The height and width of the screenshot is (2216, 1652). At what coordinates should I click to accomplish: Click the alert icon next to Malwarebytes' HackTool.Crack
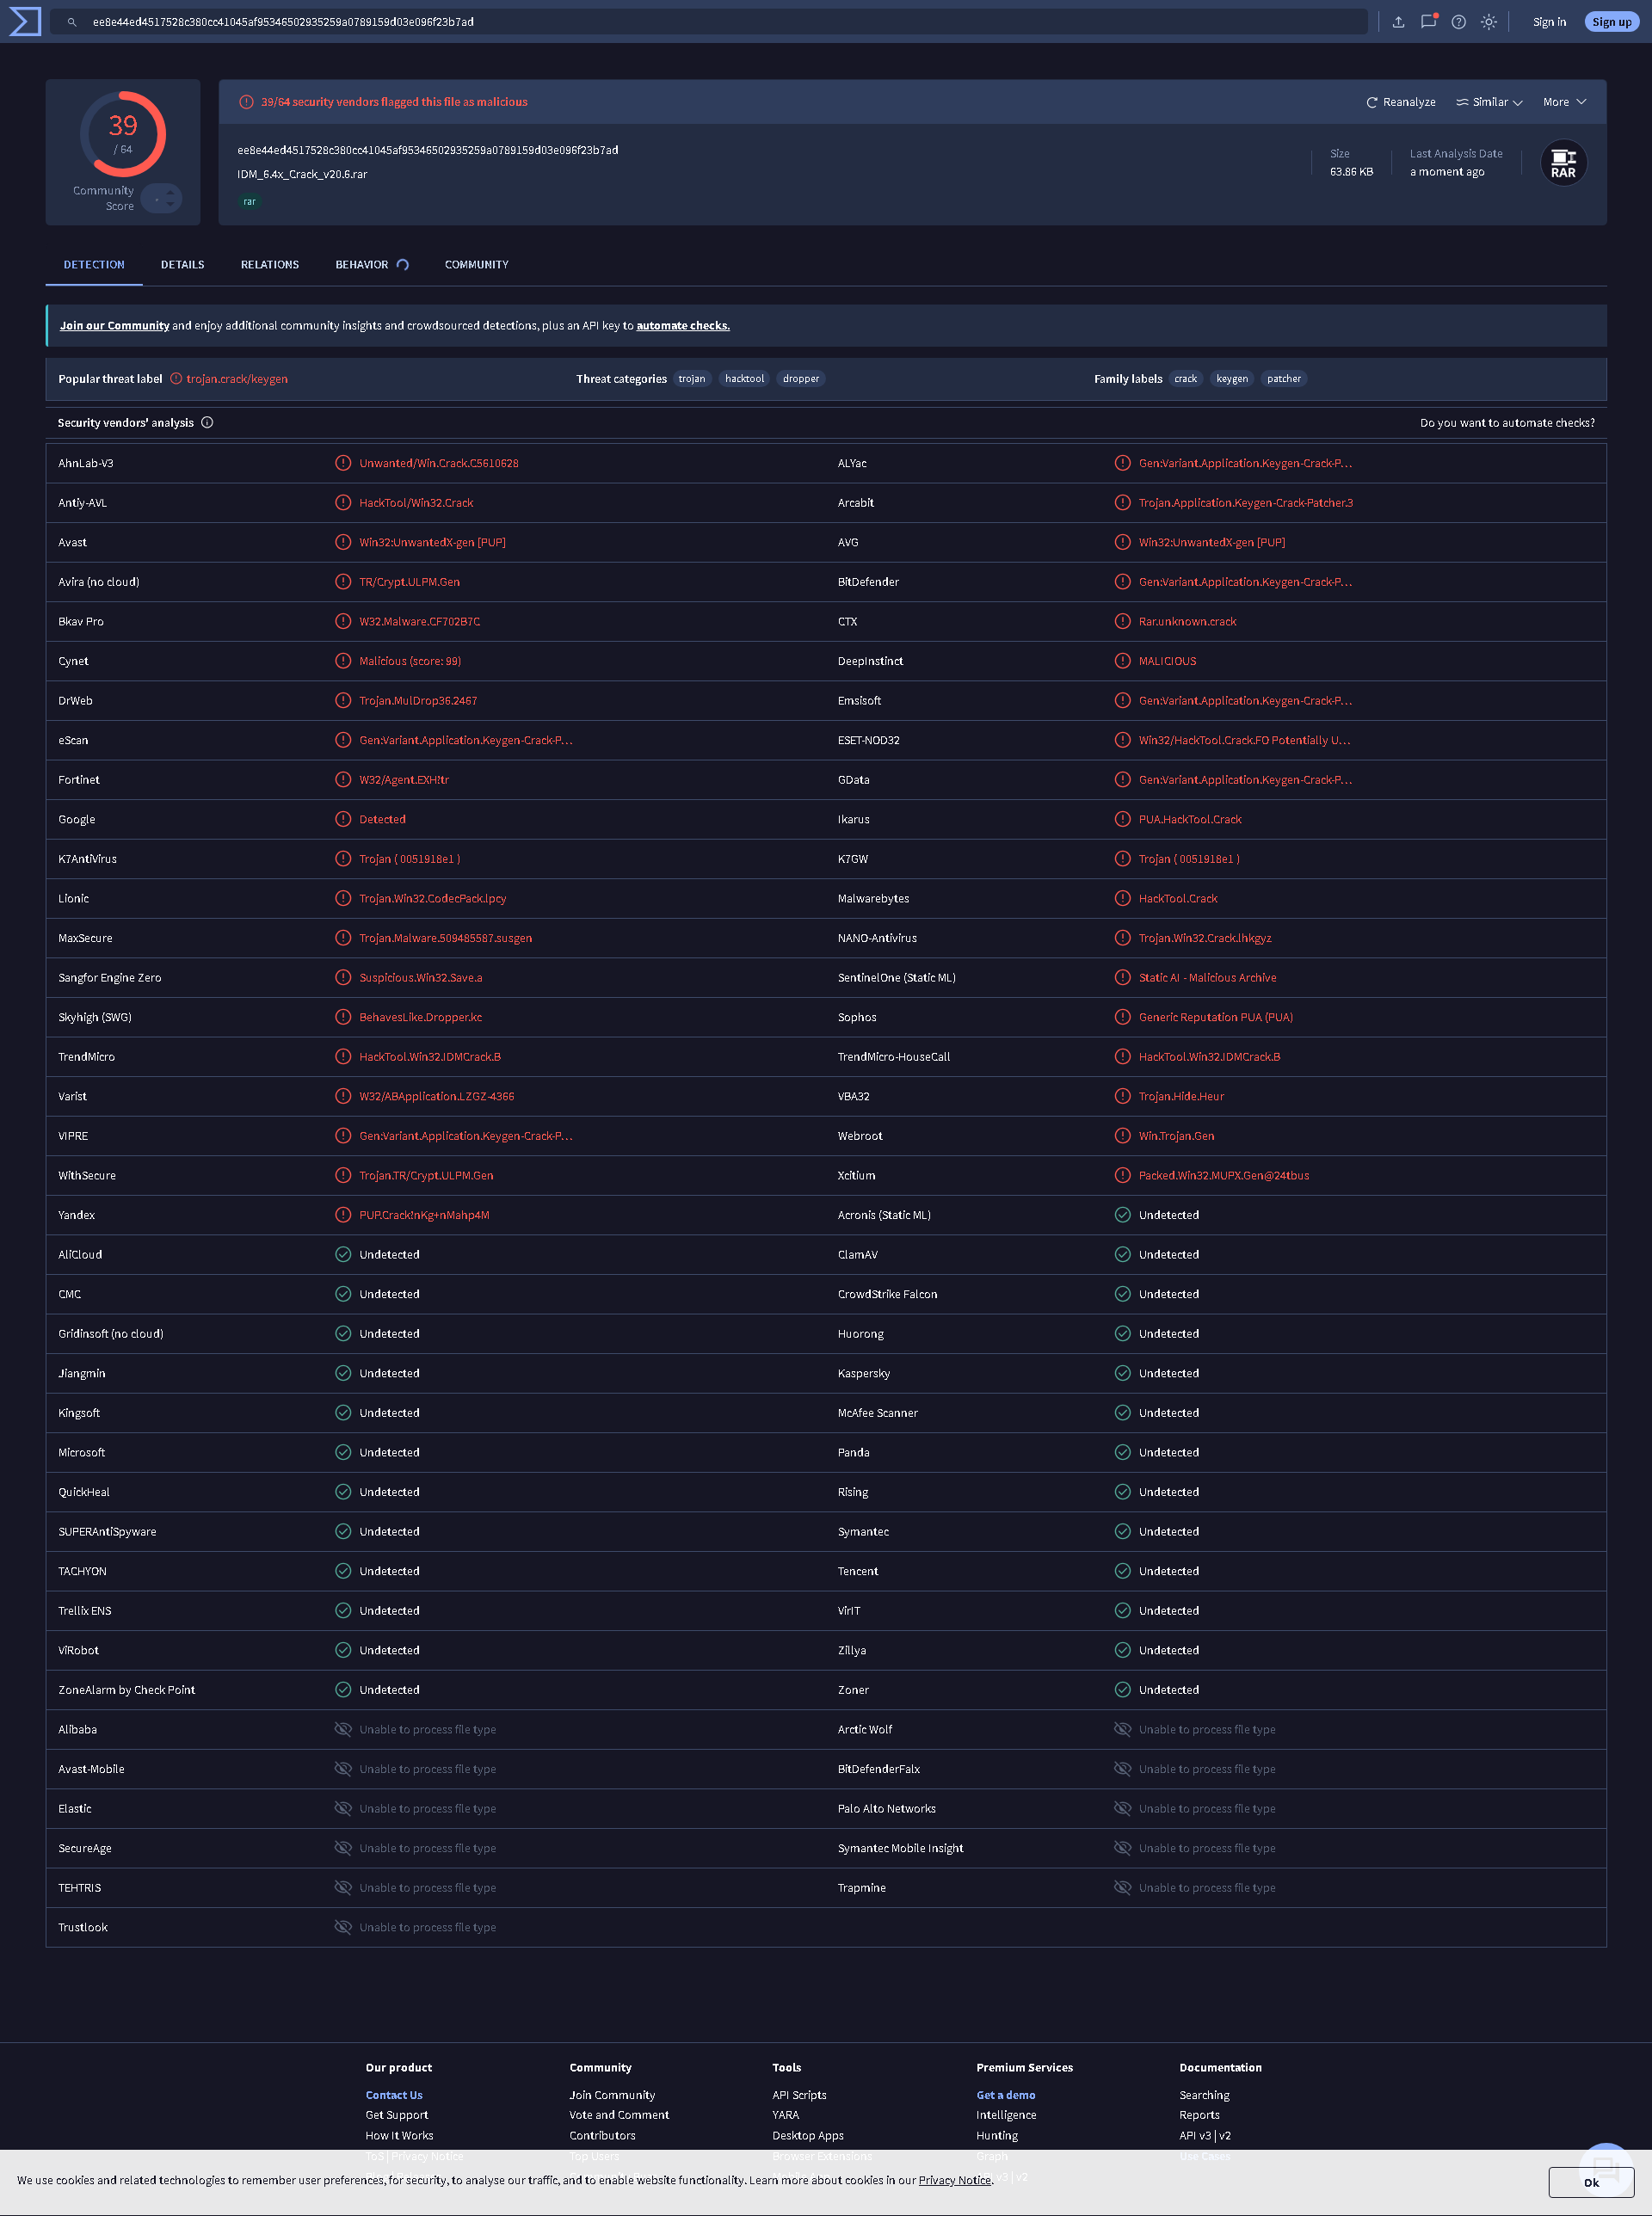point(1122,899)
